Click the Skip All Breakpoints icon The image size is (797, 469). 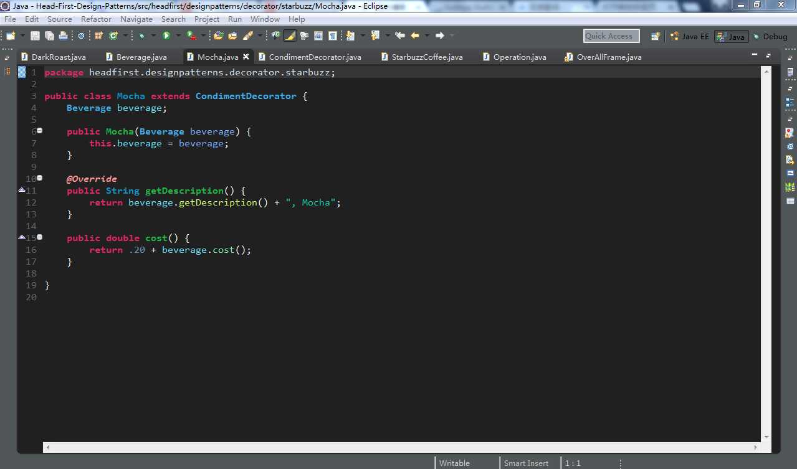point(81,36)
